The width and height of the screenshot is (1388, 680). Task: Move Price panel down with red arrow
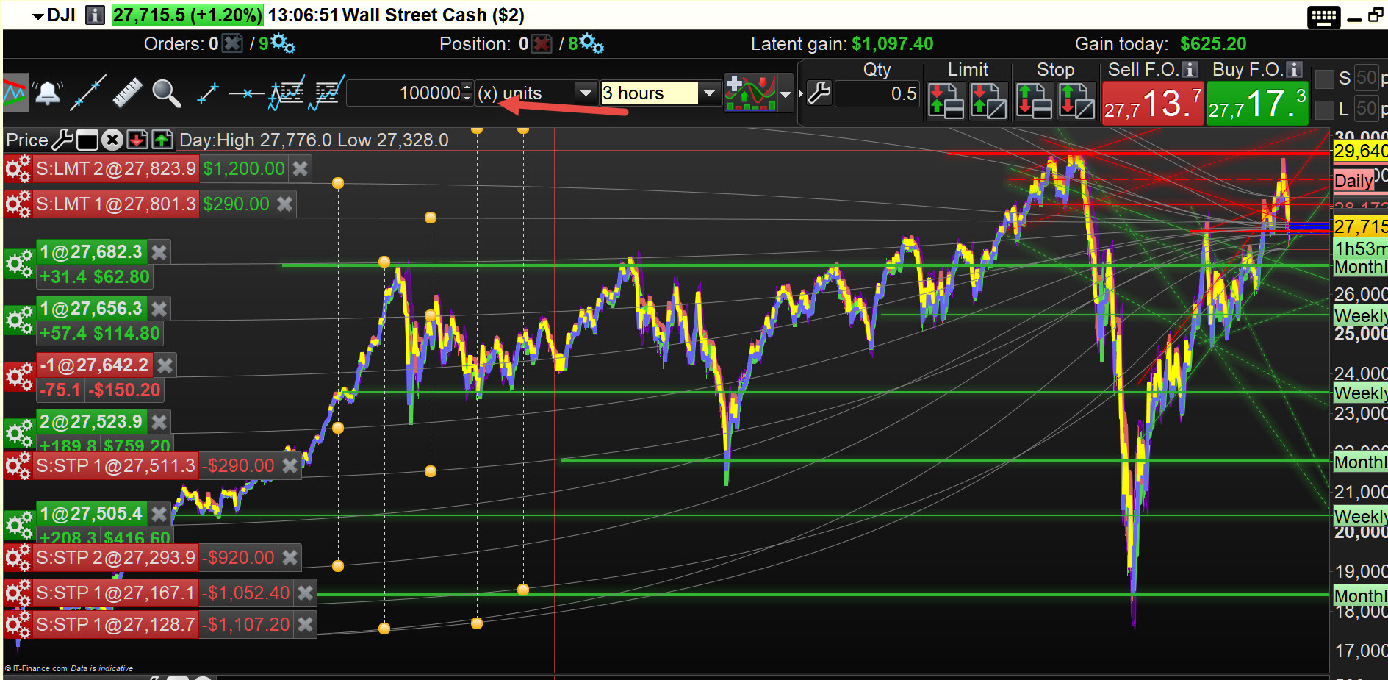point(137,140)
